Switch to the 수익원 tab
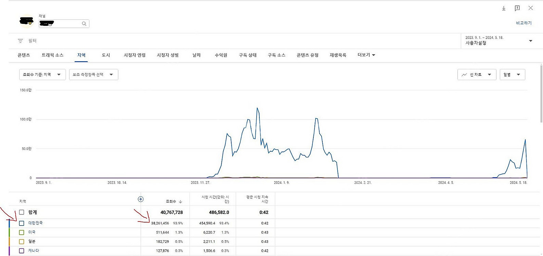 [221, 55]
